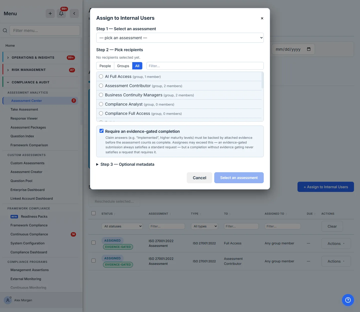Click the recipients list scrollbar
Viewport: 360px width, 312px height.
[262, 80]
